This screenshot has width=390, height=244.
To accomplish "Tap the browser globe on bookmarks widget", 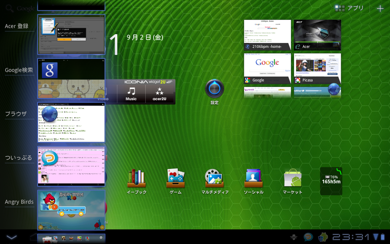I will coord(334,89).
